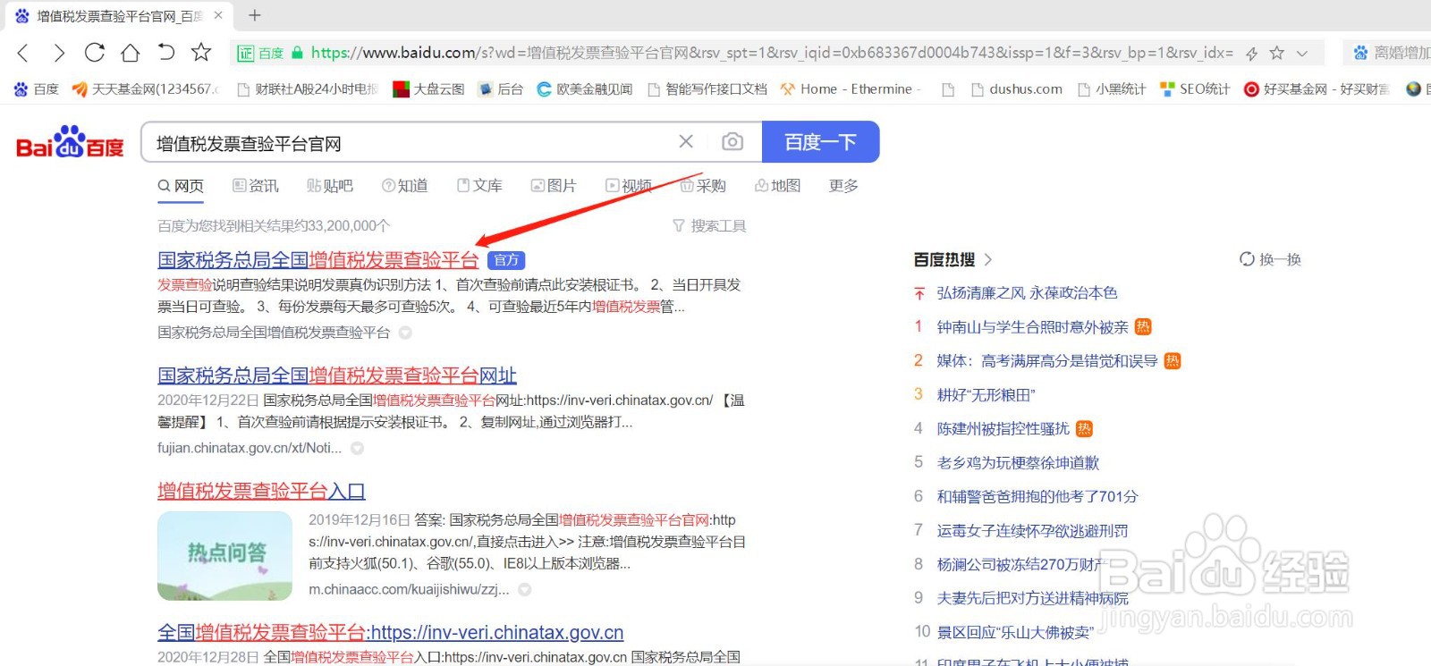Open result 增值税发票查验平台入口
The width and height of the screenshot is (1431, 666).
[261, 491]
